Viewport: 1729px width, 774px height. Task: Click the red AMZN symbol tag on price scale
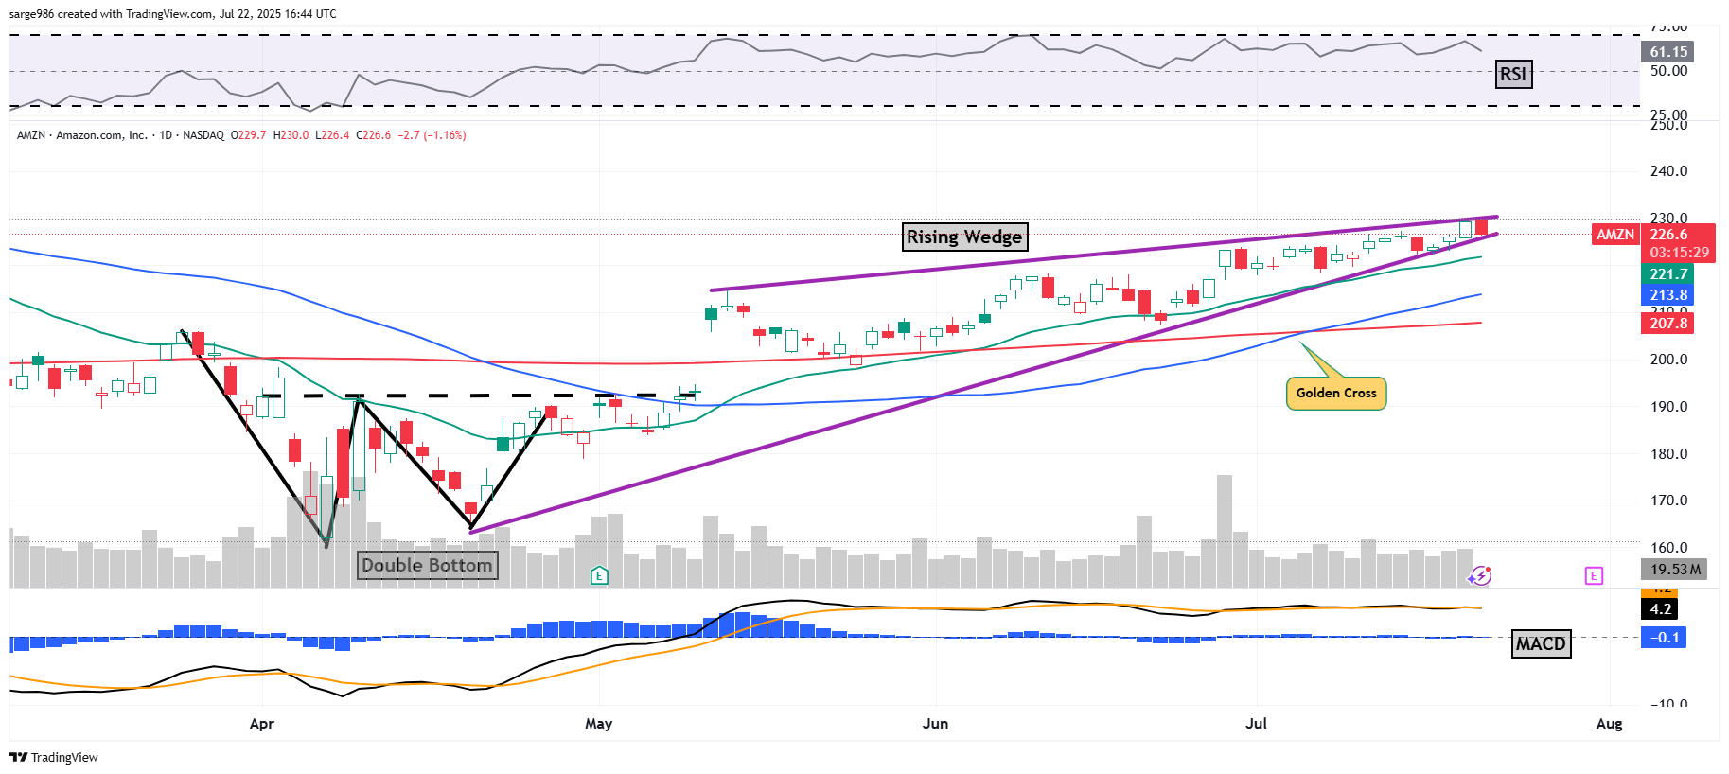tap(1615, 234)
